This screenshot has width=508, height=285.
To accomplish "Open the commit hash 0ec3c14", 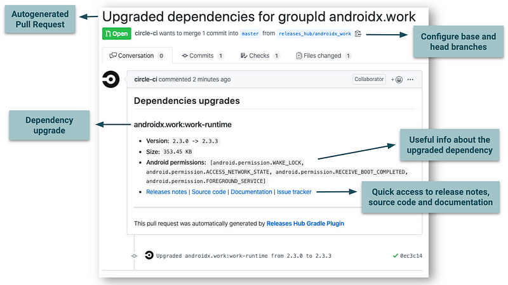I will click(x=411, y=256).
